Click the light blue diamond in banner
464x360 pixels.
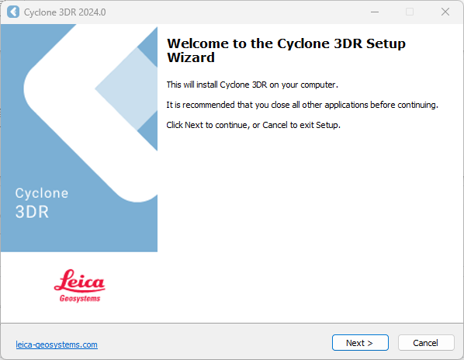pyautogui.click(x=126, y=88)
